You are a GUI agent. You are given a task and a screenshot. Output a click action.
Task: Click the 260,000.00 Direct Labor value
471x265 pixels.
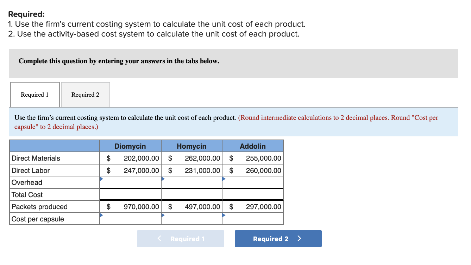(264, 170)
